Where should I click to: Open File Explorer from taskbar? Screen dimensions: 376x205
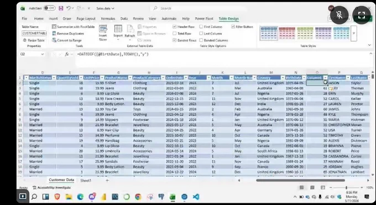tap(69, 197)
